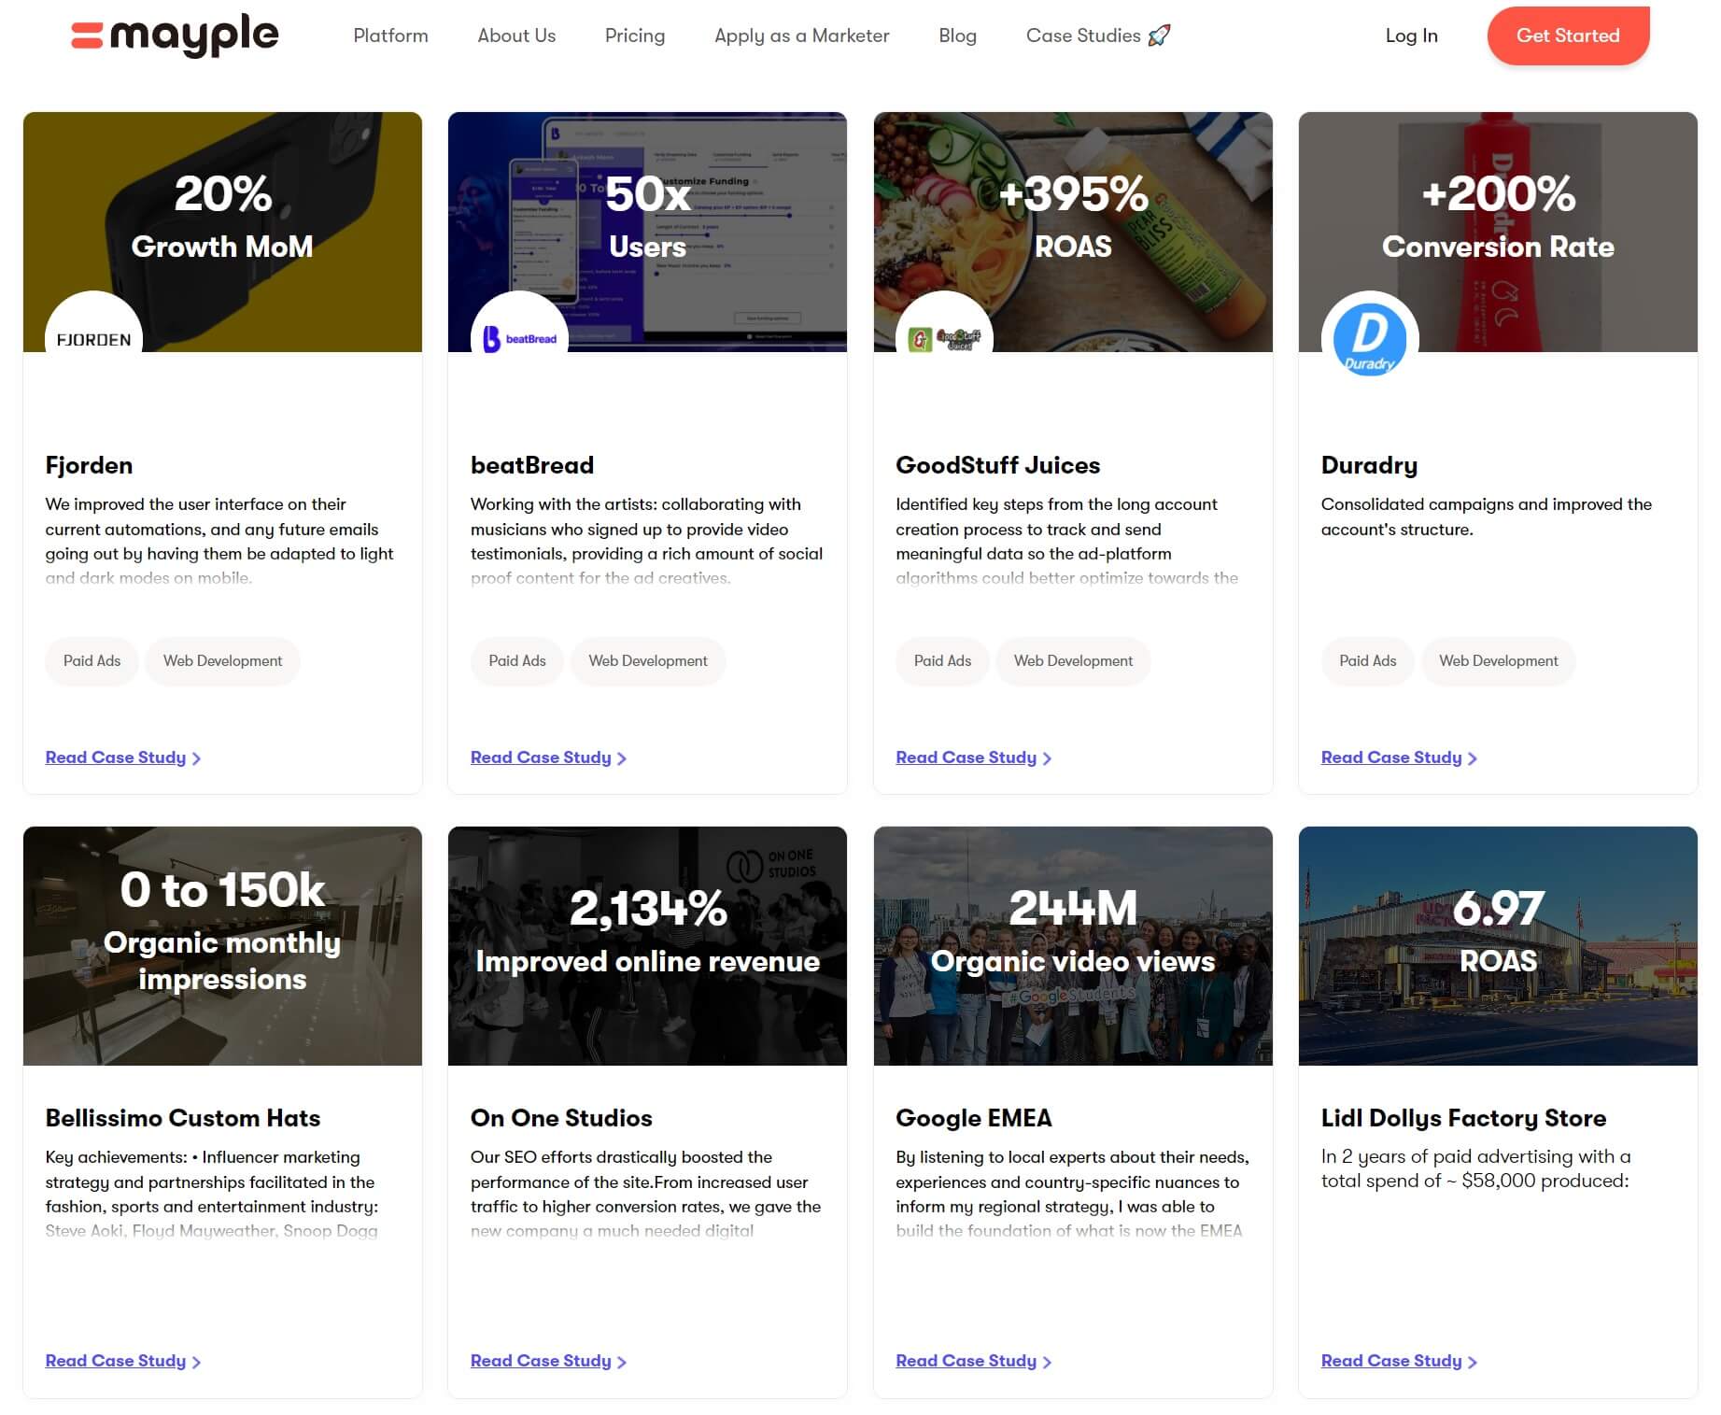Click the On One Studios logo in image
1721x1415 pixels.
tap(772, 864)
